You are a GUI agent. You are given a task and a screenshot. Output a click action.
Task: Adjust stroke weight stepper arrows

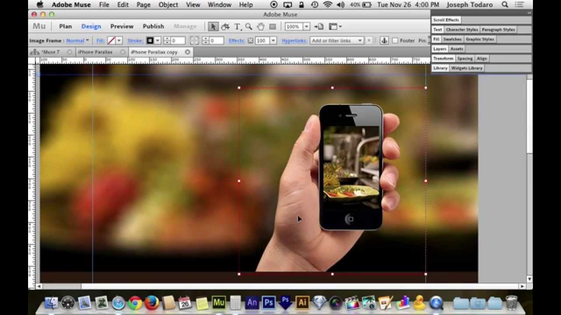coord(167,41)
